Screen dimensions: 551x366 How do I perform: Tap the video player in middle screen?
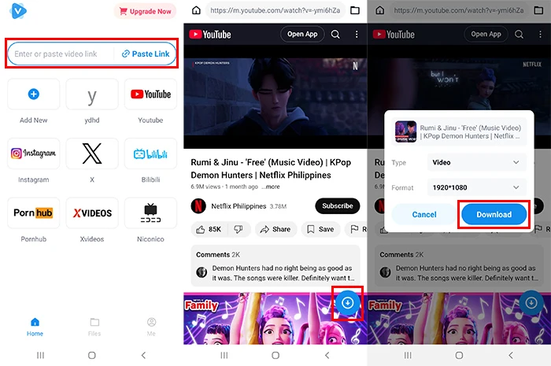[x=275, y=97]
